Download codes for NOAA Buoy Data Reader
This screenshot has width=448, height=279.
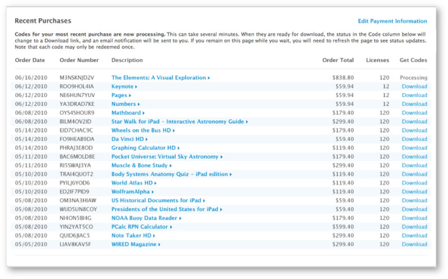click(414, 218)
